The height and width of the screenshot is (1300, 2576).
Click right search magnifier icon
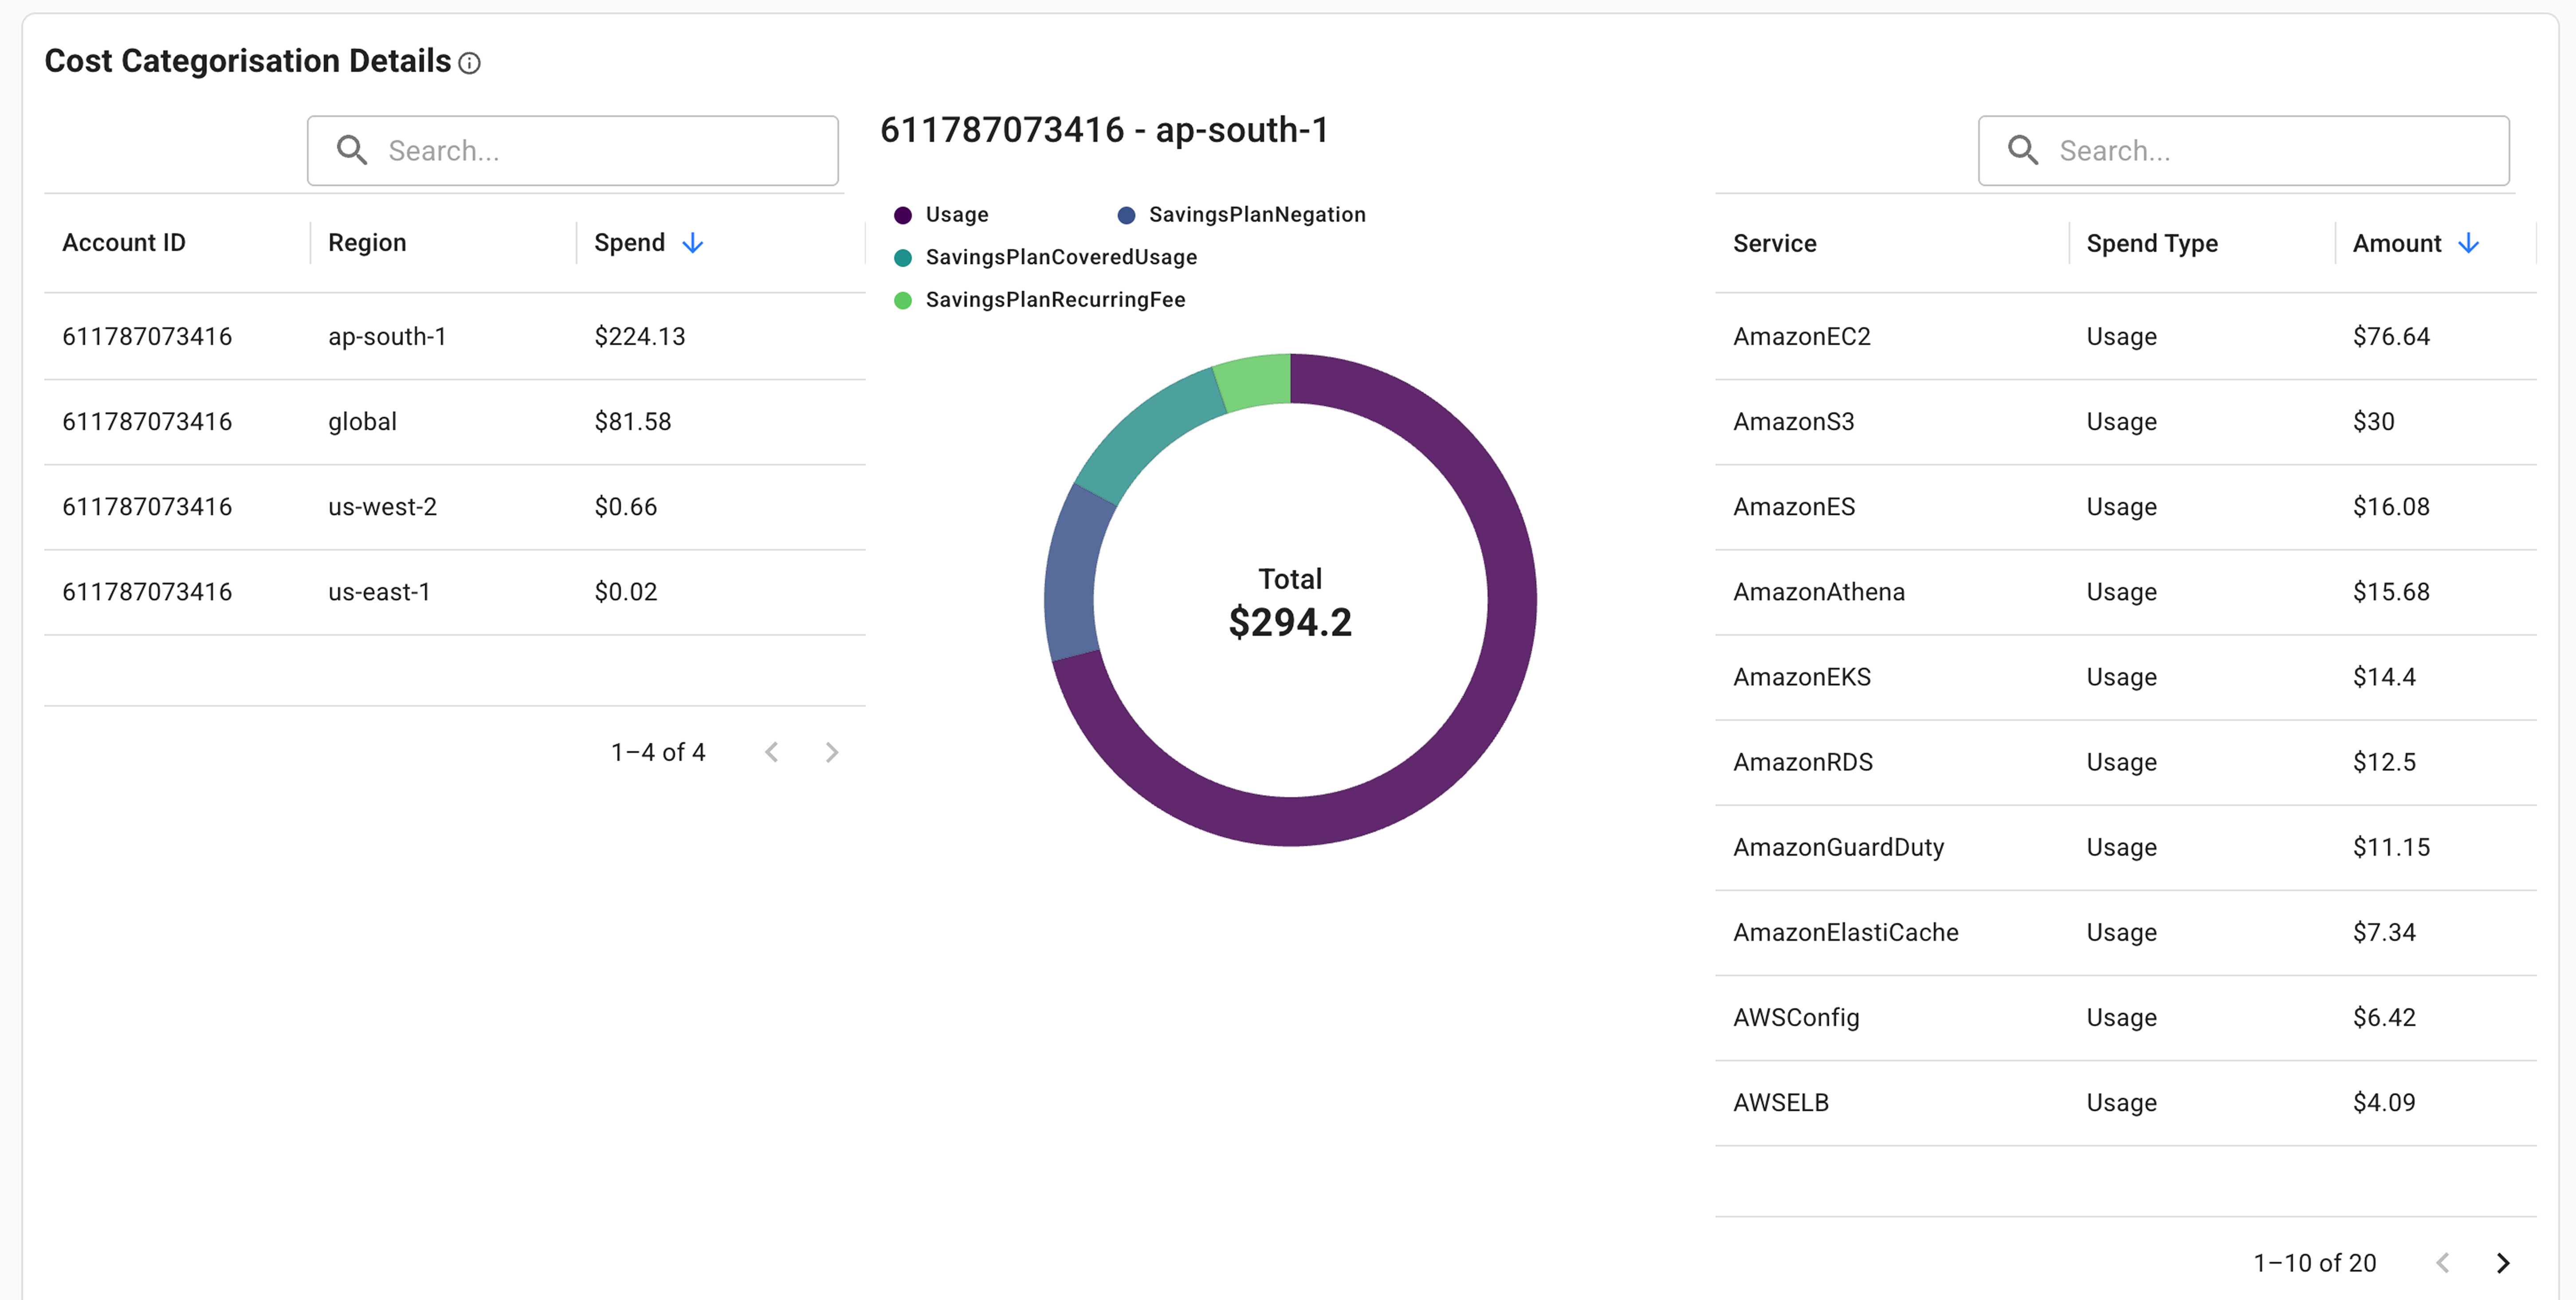point(2022,150)
